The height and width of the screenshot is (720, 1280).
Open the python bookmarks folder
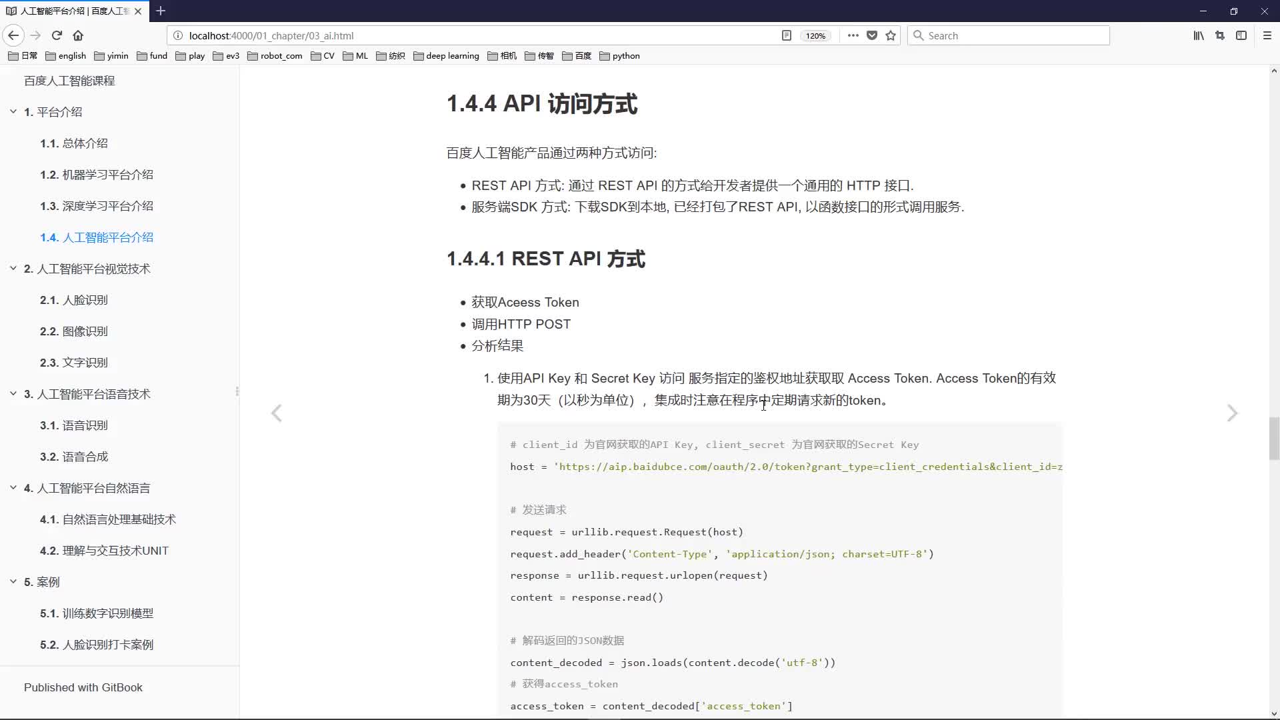coord(619,56)
